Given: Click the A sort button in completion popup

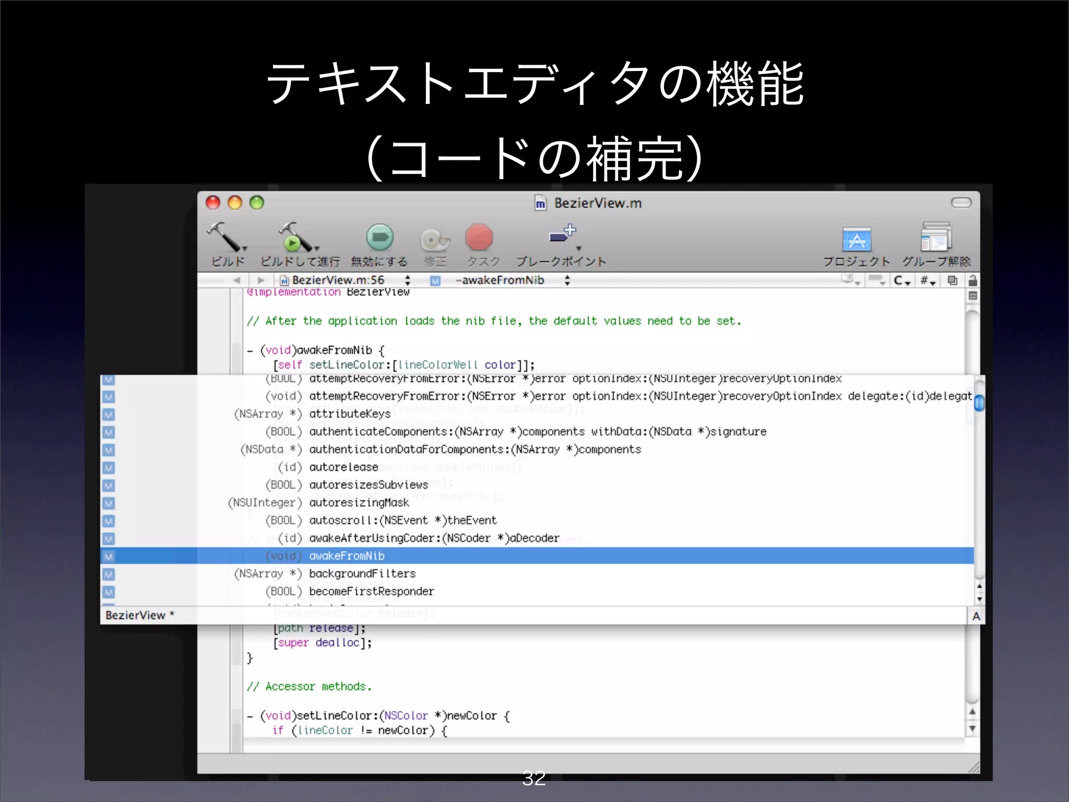Looking at the screenshot, I should (976, 616).
